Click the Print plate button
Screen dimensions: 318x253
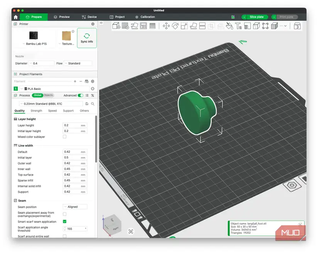tap(286, 17)
